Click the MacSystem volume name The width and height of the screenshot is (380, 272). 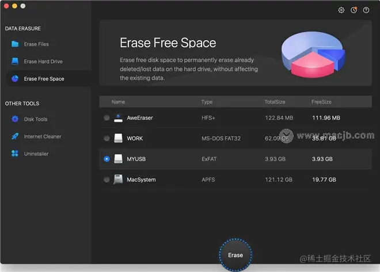[x=141, y=179]
